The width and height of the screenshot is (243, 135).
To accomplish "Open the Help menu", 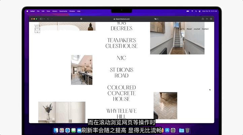I will (79, 11).
